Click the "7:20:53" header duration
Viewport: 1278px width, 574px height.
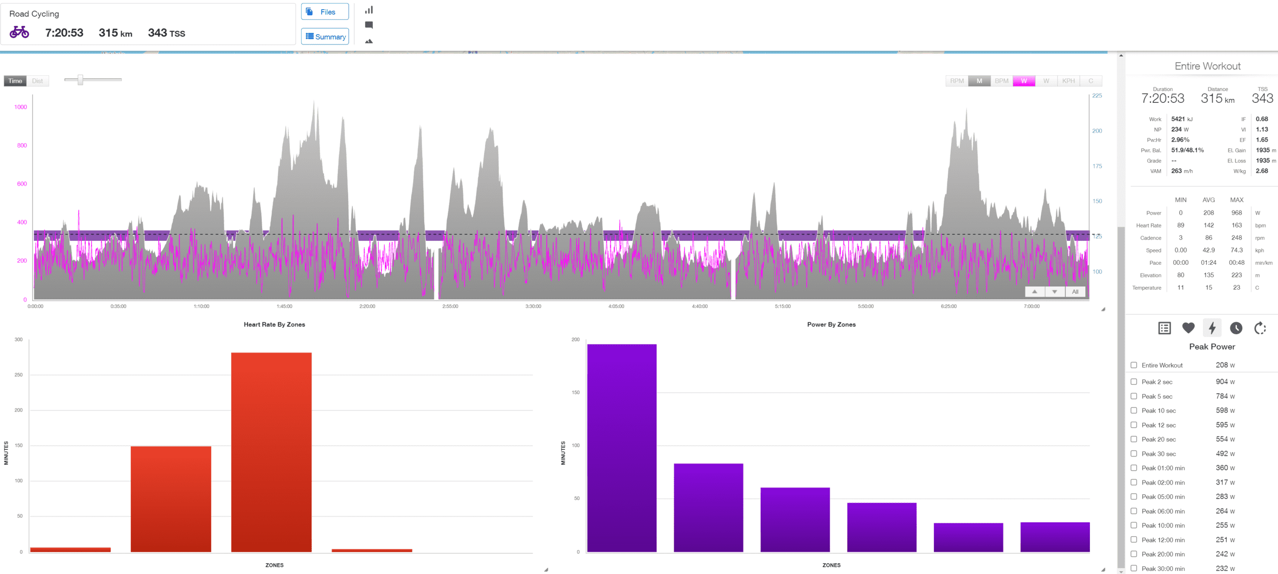64,33
